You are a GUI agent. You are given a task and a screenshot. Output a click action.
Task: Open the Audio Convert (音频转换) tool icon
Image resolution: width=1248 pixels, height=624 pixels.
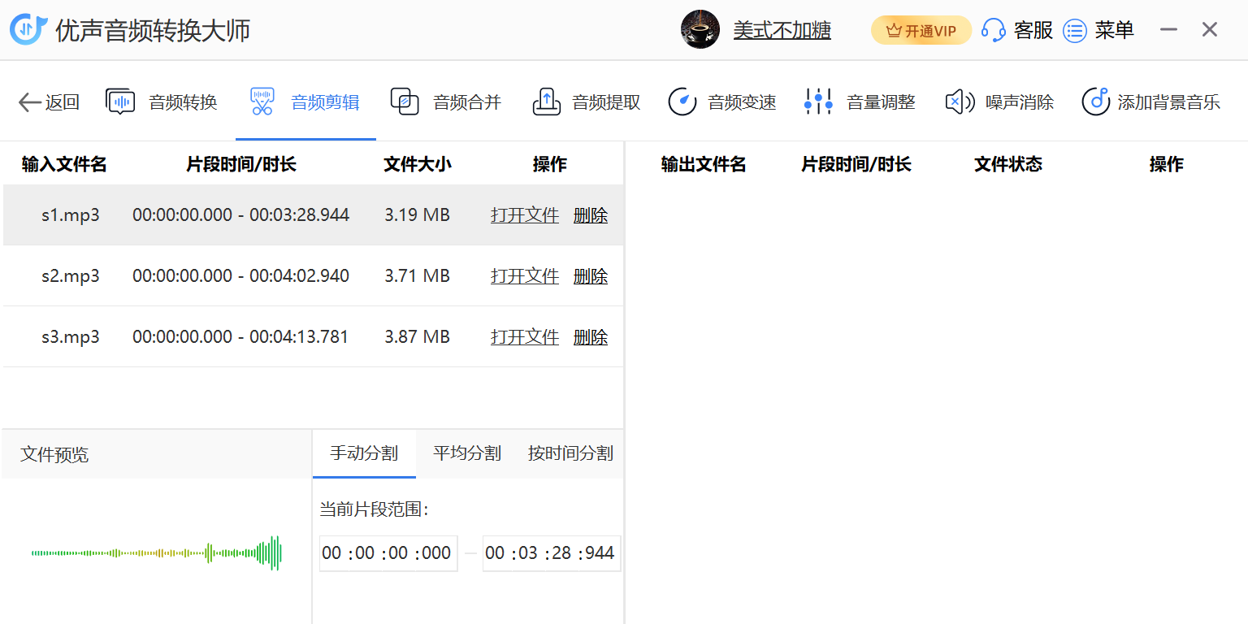[x=121, y=102]
